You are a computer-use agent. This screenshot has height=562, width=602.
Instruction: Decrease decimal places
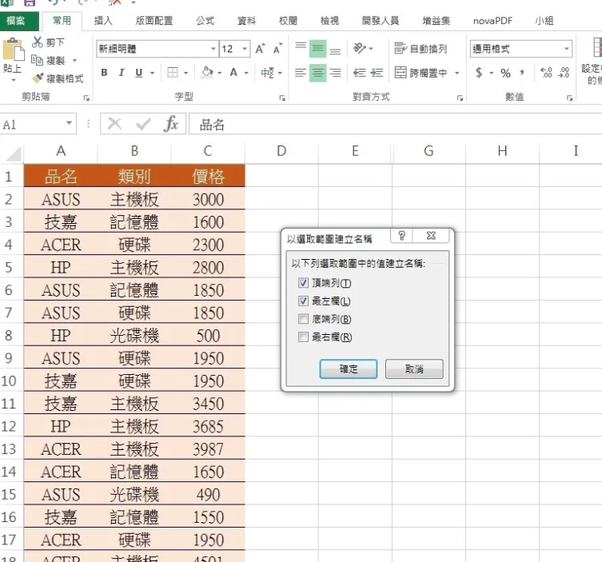[564, 73]
